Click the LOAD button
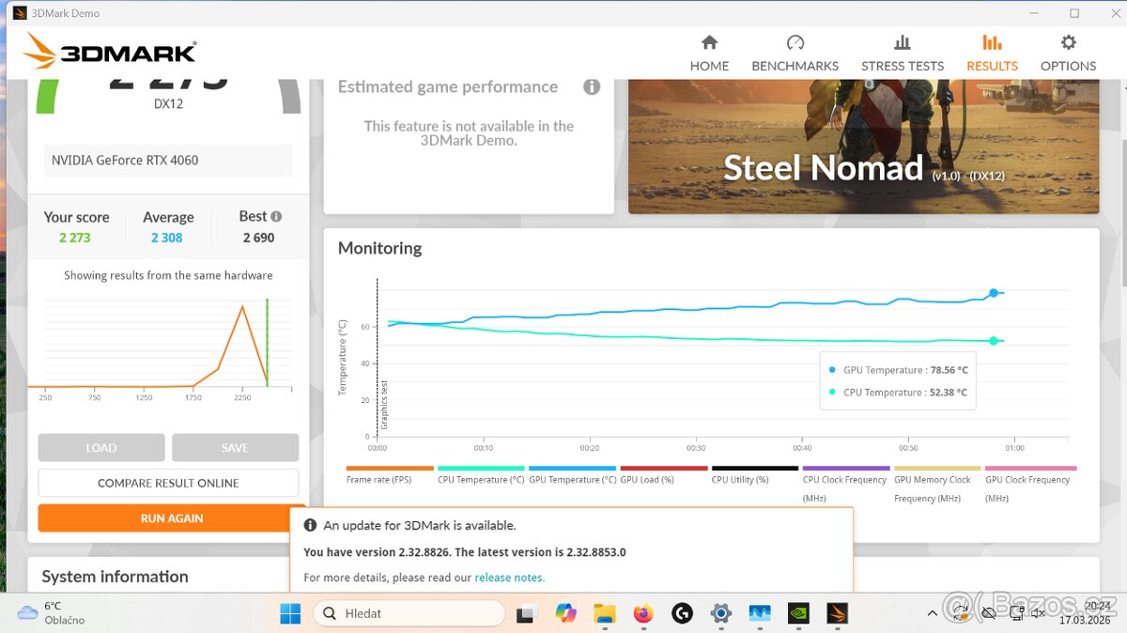 (101, 448)
